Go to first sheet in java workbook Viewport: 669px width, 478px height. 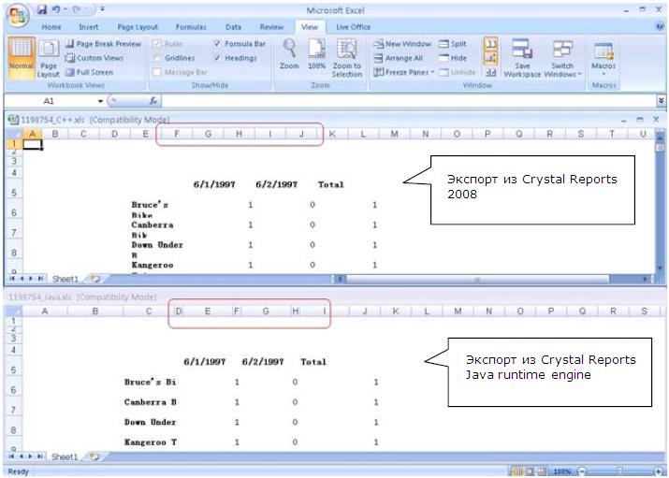12,456
